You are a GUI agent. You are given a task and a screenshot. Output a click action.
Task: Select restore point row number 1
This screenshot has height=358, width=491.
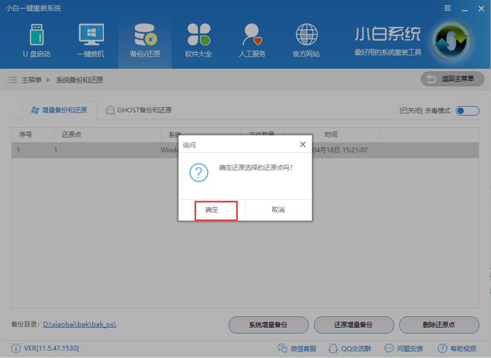click(80, 150)
